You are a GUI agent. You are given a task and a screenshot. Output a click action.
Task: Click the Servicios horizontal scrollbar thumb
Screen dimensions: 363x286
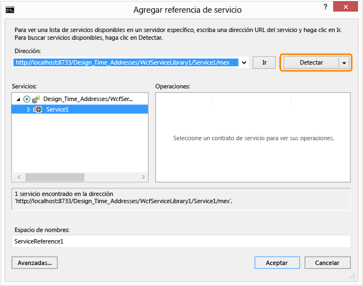[x=55, y=177]
